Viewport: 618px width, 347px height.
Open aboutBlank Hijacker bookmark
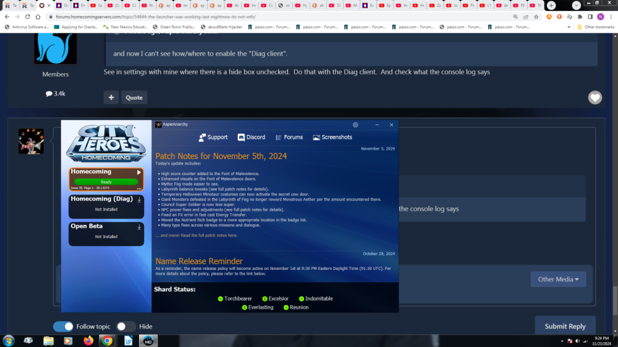(221, 27)
